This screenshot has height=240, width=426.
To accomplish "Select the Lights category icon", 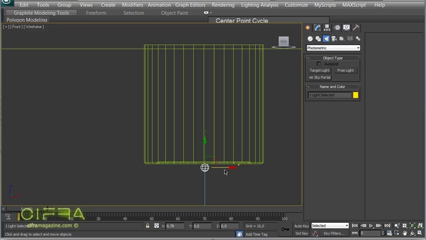I will (326, 39).
